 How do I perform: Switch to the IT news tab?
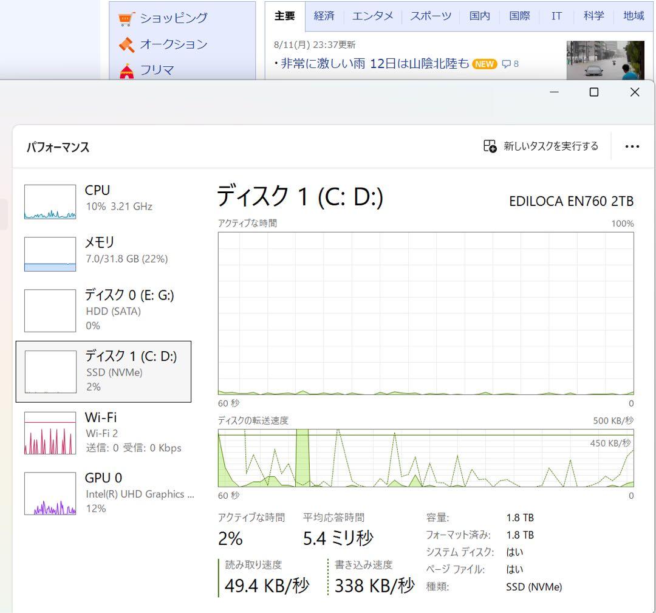(556, 16)
